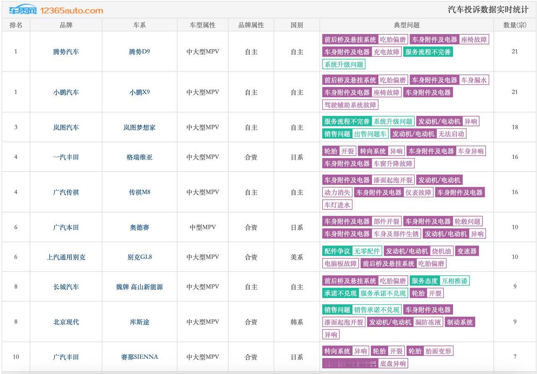Click the 销售承诺不兑现 problem tag
This screenshot has height=374, width=537.
point(376,310)
